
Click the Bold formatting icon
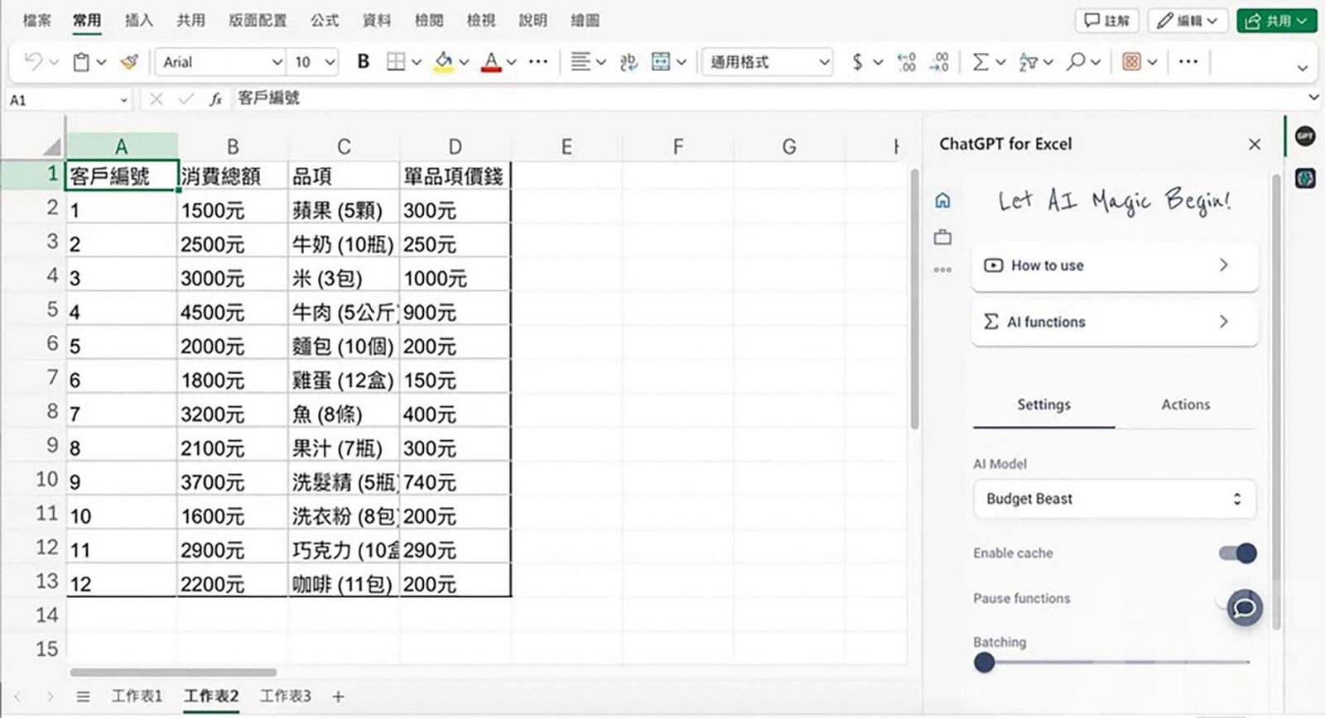point(363,62)
